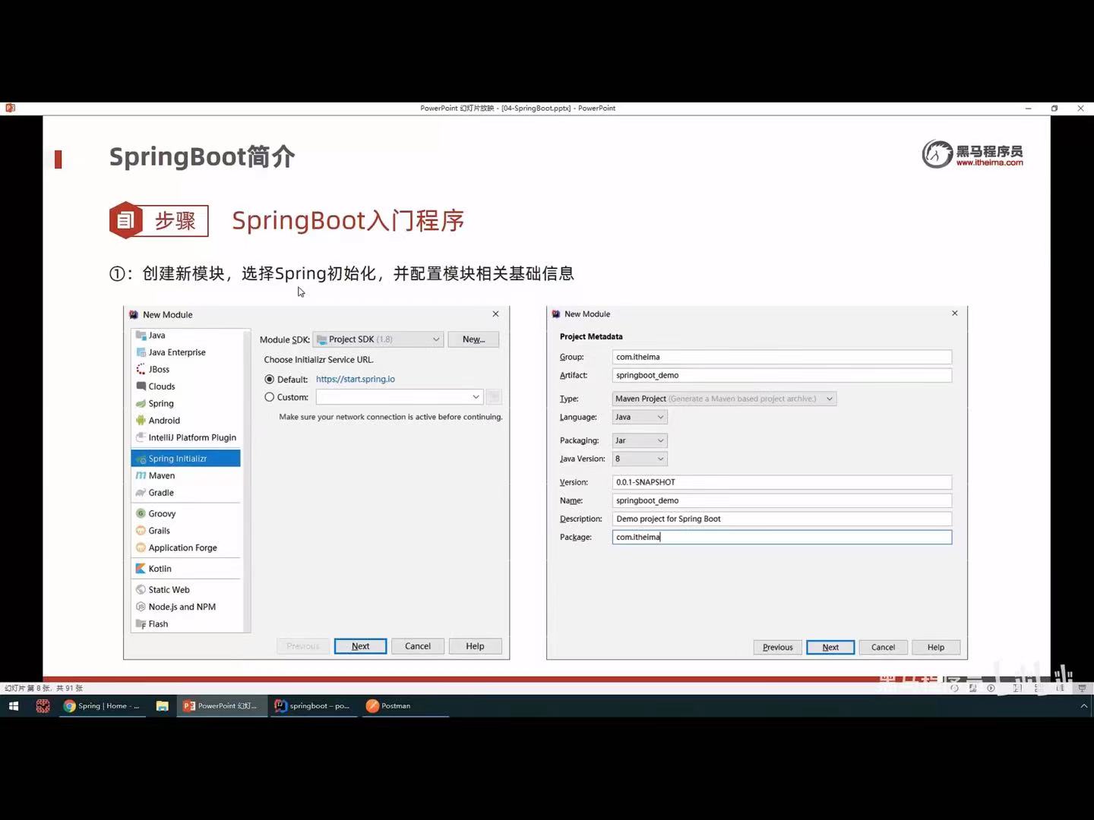Click the New... SDK button
This screenshot has height=820, width=1094.
coord(473,339)
